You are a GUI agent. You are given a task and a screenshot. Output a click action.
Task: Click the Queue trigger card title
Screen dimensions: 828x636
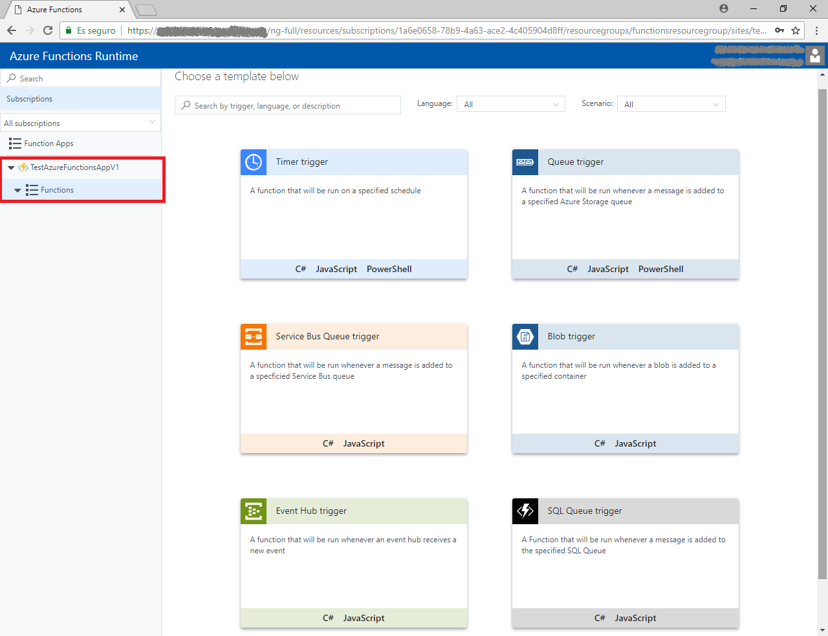[576, 162]
